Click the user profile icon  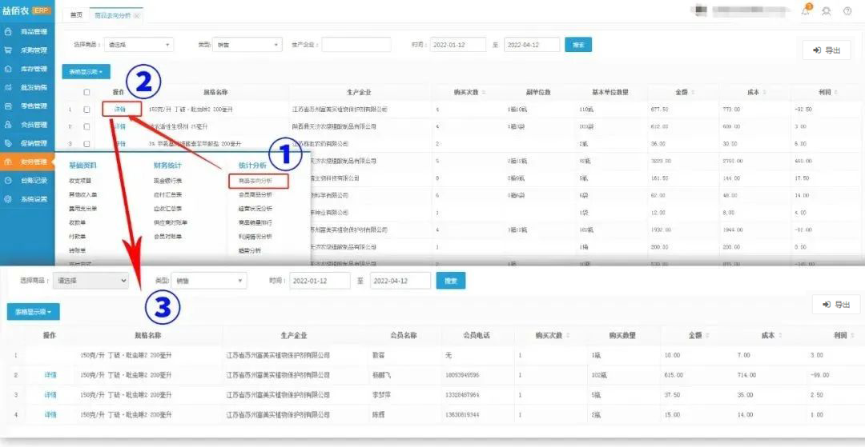(x=826, y=11)
